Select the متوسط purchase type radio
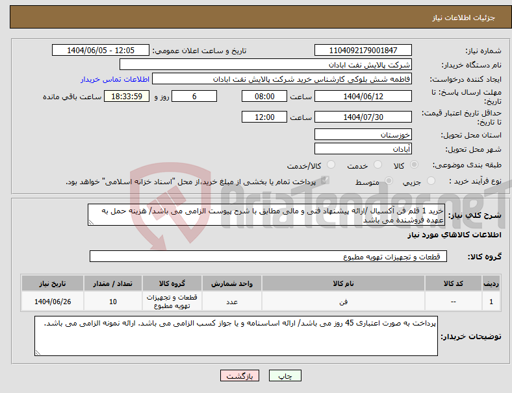The height and width of the screenshot is (393, 512). 389,181
